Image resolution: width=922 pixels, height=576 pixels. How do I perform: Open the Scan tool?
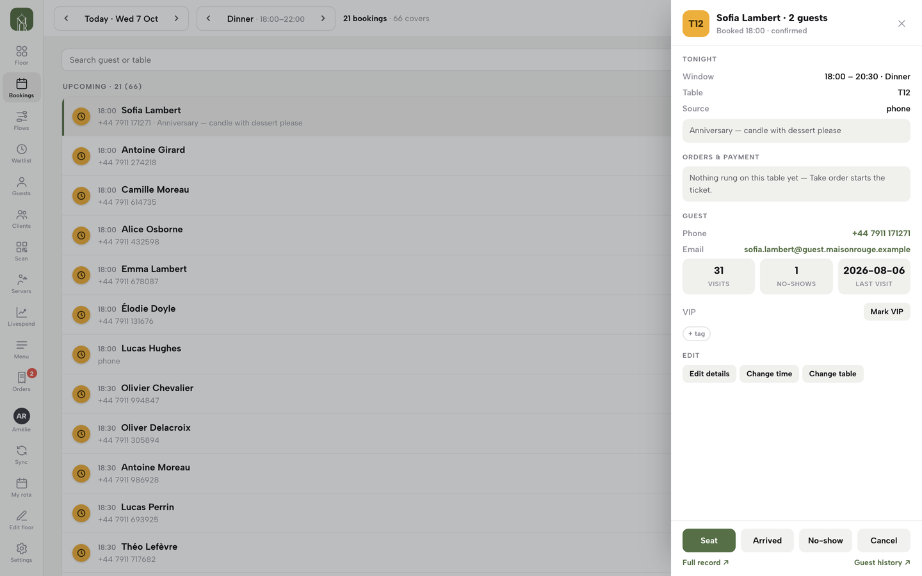(x=22, y=251)
